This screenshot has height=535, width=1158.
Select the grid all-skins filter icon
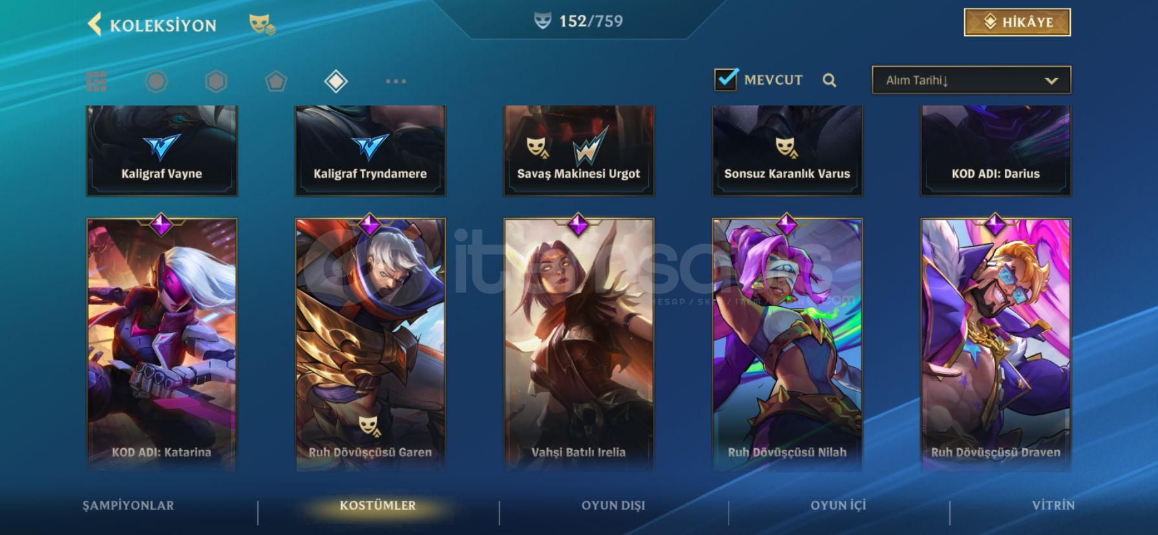coord(96,81)
